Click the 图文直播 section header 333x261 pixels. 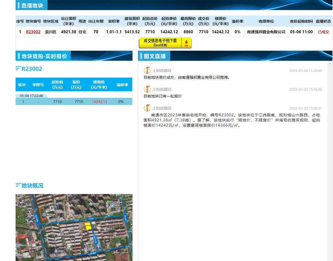click(155, 56)
